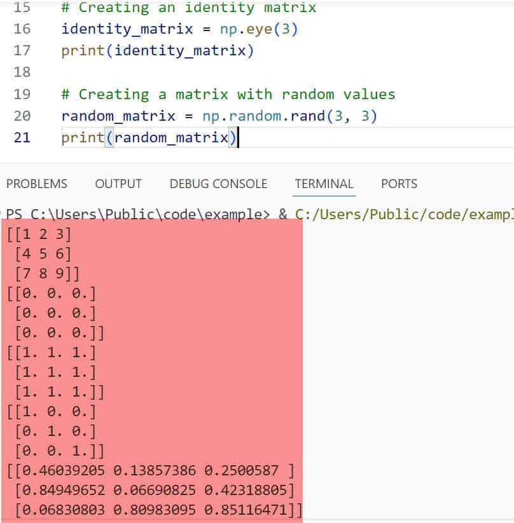
Task: Click the [[1 2 3] terminal output row
Action: (x=39, y=234)
